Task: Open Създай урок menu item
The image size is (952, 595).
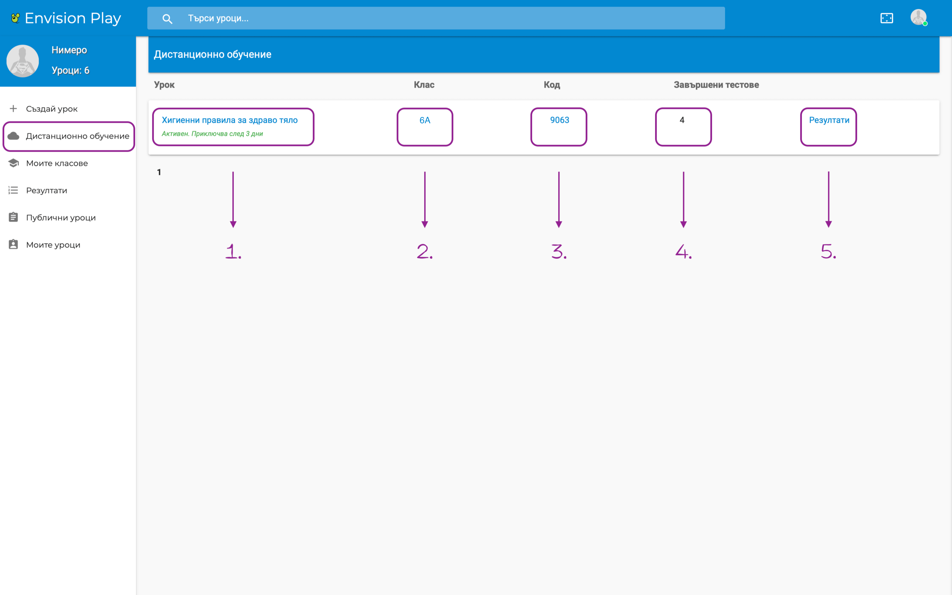Action: (x=52, y=109)
